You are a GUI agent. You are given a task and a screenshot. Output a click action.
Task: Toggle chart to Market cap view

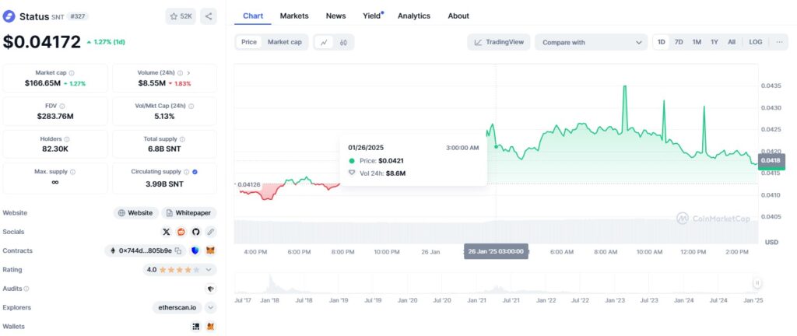[285, 42]
